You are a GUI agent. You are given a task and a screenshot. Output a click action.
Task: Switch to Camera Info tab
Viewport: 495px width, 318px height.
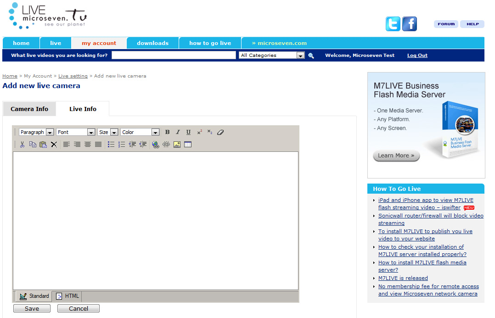pyautogui.click(x=29, y=109)
